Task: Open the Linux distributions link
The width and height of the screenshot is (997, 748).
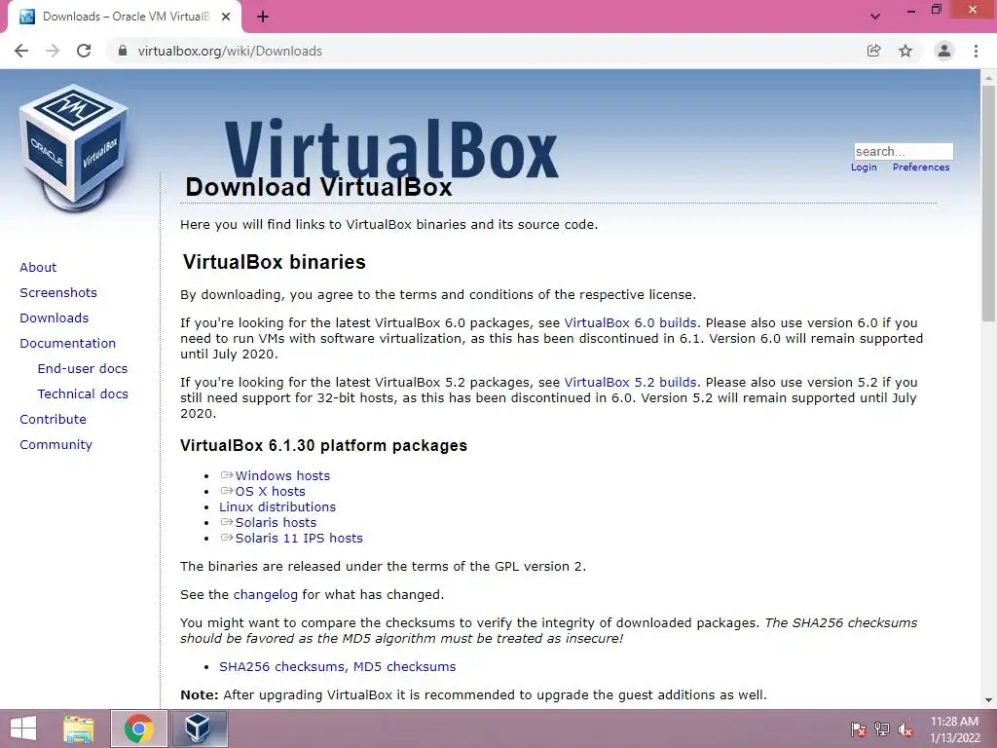Action: coord(277,506)
